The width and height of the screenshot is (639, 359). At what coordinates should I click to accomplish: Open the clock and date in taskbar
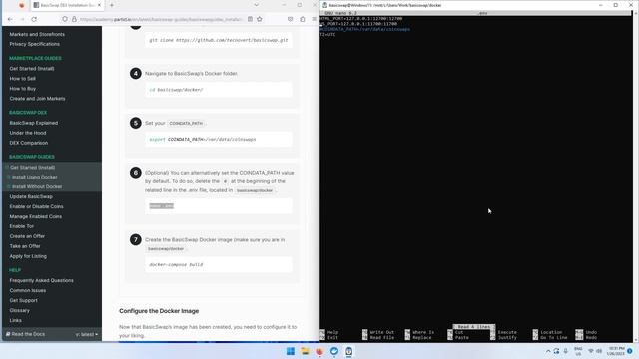coord(615,351)
